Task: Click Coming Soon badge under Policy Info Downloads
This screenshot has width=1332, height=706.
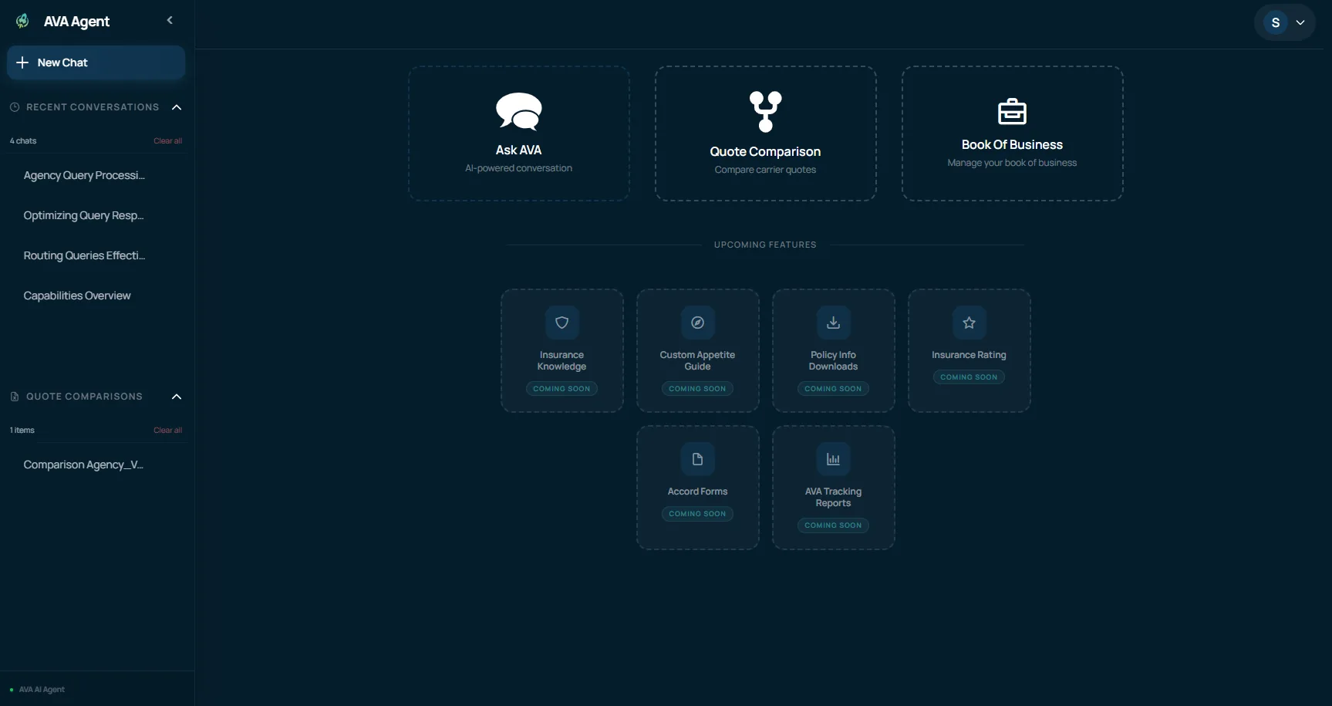Action: (833, 389)
